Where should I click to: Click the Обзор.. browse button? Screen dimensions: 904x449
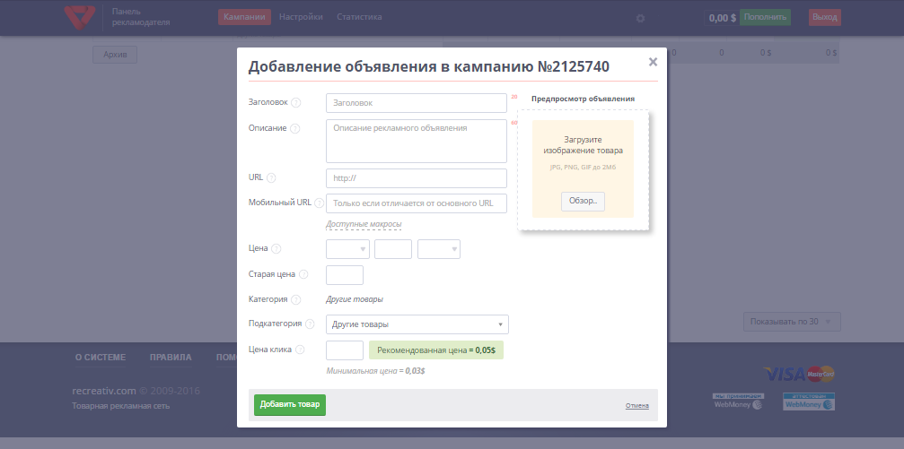pyautogui.click(x=583, y=202)
